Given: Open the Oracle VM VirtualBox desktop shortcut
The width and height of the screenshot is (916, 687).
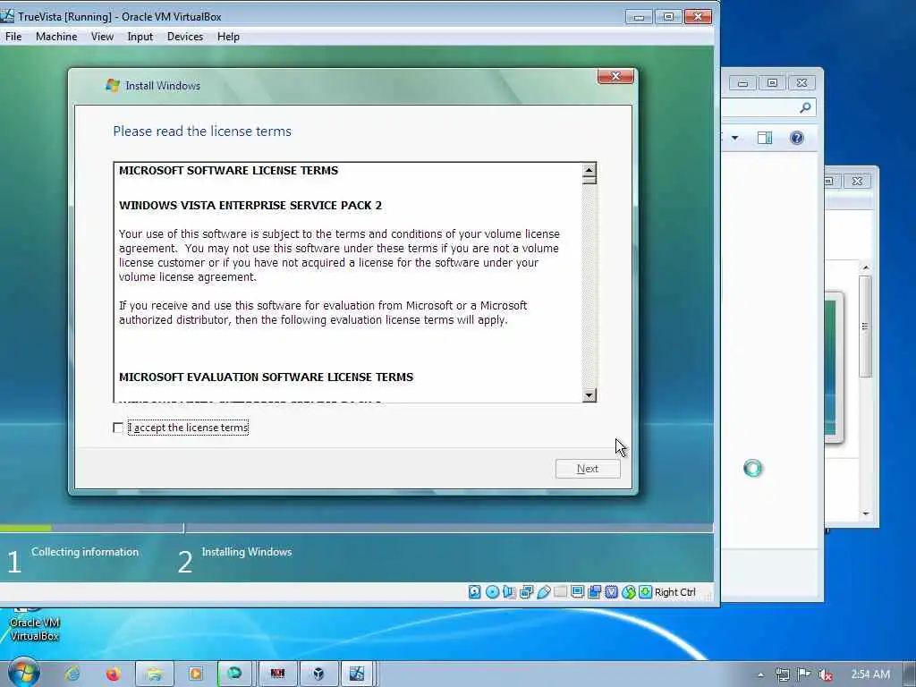Looking at the screenshot, I should [x=34, y=625].
